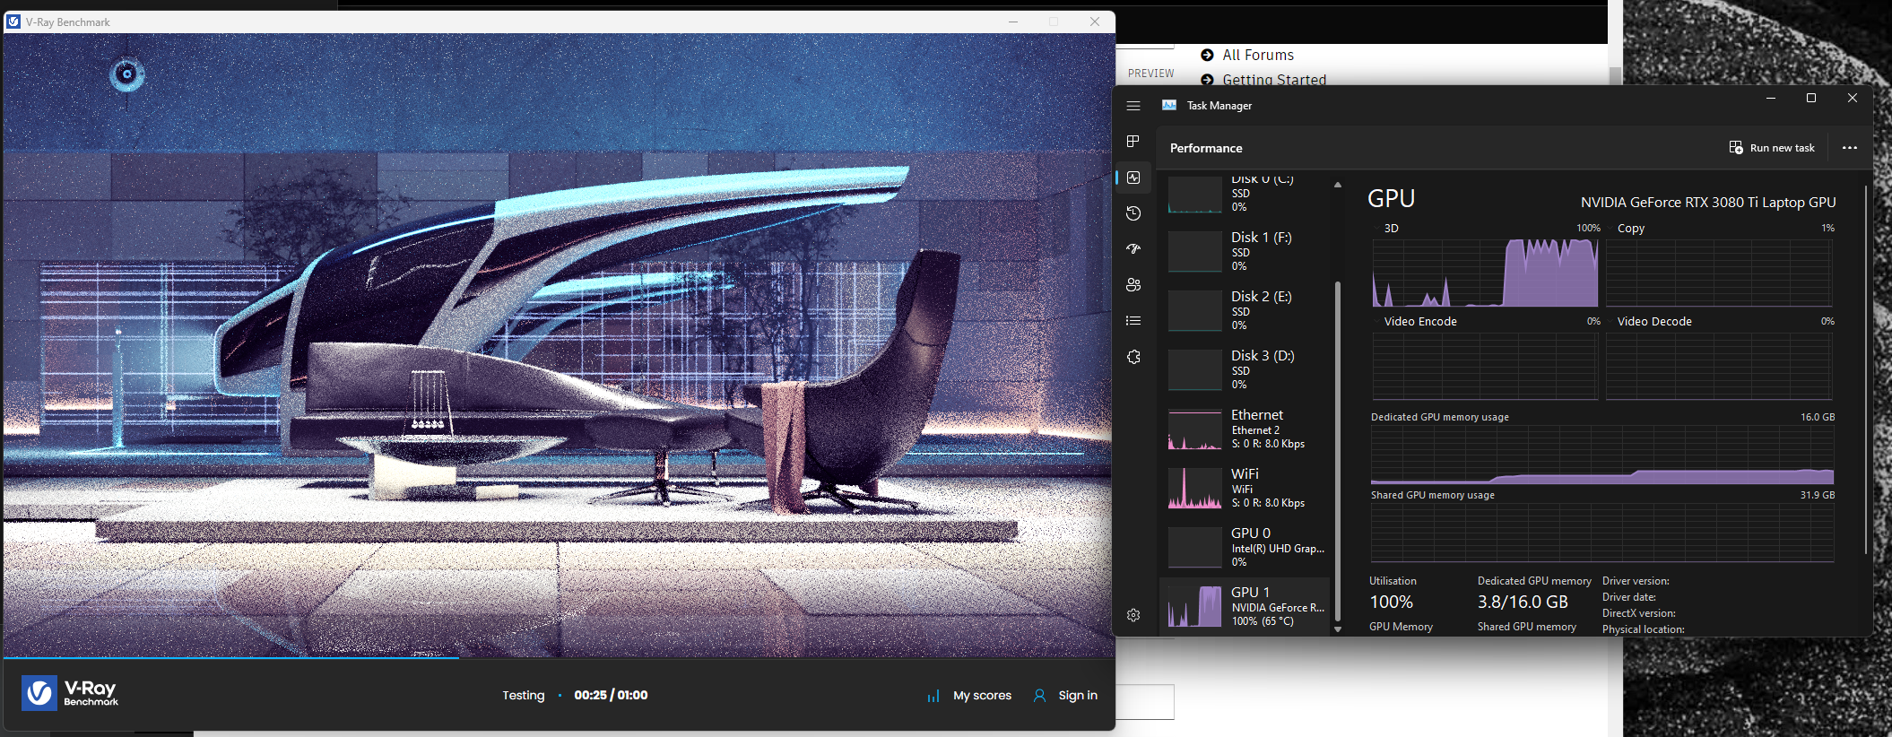Click the GPU details pane scrollbar
The image size is (1892, 737).
tap(1866, 369)
